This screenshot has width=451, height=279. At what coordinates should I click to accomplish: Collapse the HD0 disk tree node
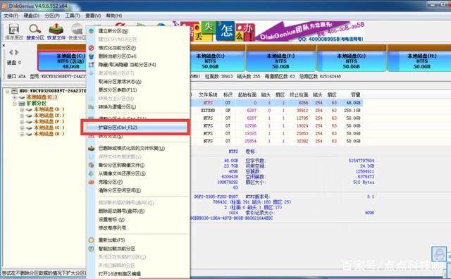click(8, 91)
